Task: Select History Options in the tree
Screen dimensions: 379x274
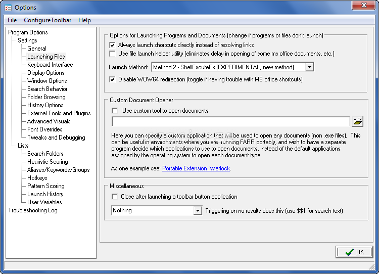Action: pyautogui.click(x=45, y=105)
